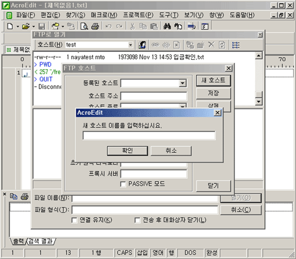The width and height of the screenshot is (296, 259).
Task: Open the 도움말(H) menu
Action: coord(242,15)
